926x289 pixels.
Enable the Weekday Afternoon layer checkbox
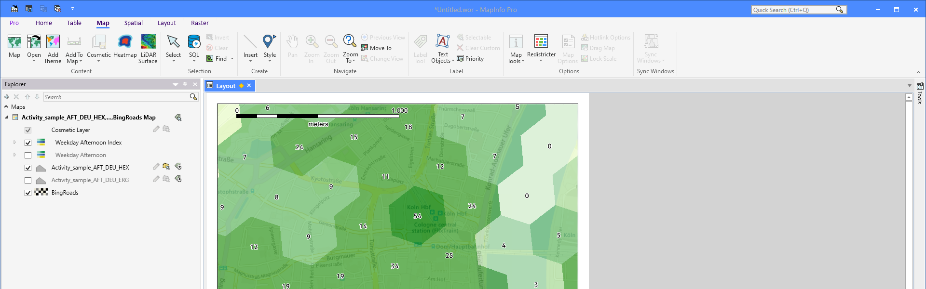tap(28, 155)
